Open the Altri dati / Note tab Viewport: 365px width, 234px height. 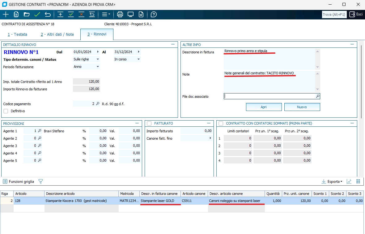pos(57,35)
